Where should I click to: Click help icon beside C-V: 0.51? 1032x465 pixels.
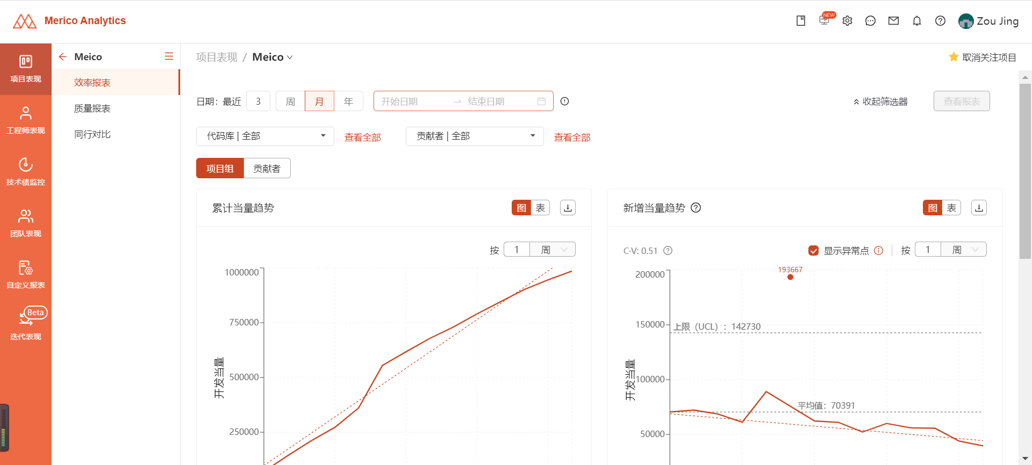coord(668,251)
